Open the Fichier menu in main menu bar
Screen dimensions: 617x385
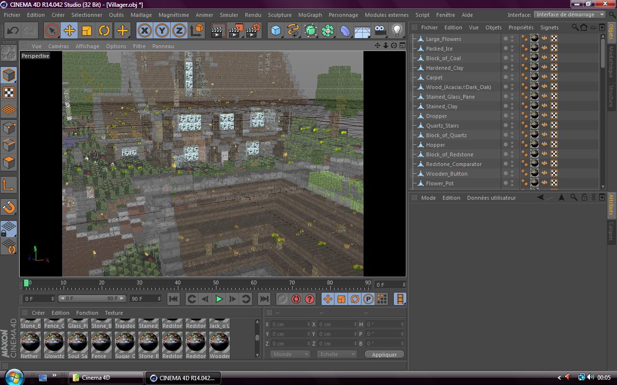point(12,15)
